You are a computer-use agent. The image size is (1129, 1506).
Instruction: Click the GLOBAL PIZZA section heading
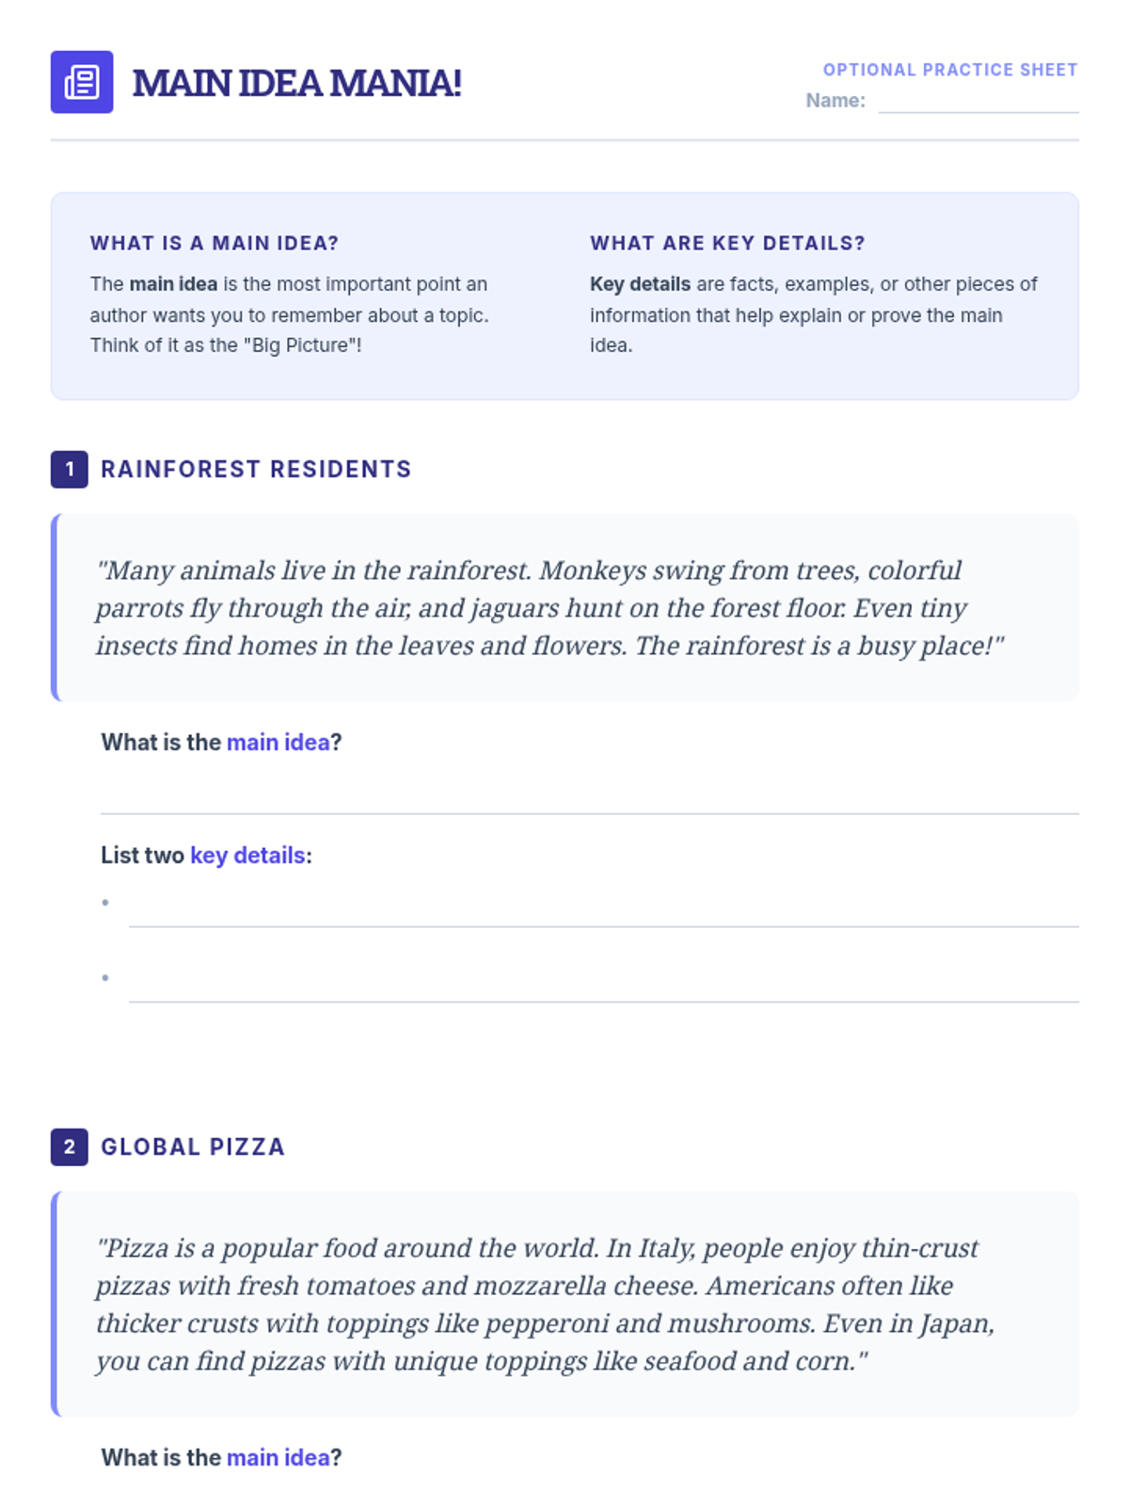193,1146
